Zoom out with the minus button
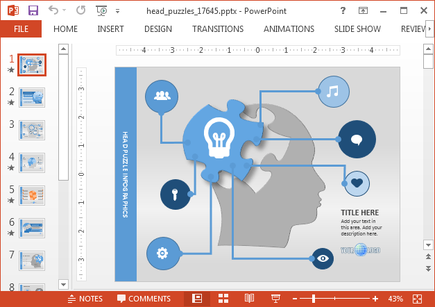This screenshot has width=435, height=307. pyautogui.click(x=295, y=299)
